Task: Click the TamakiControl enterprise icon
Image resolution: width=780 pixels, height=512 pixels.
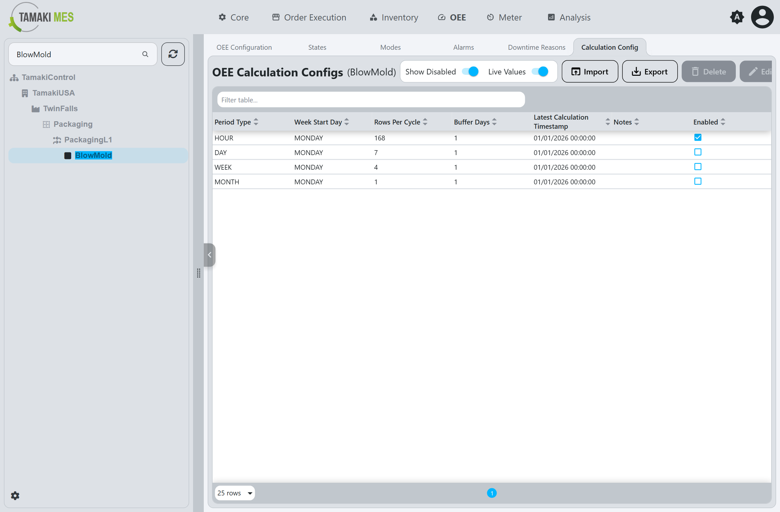Action: [x=14, y=78]
